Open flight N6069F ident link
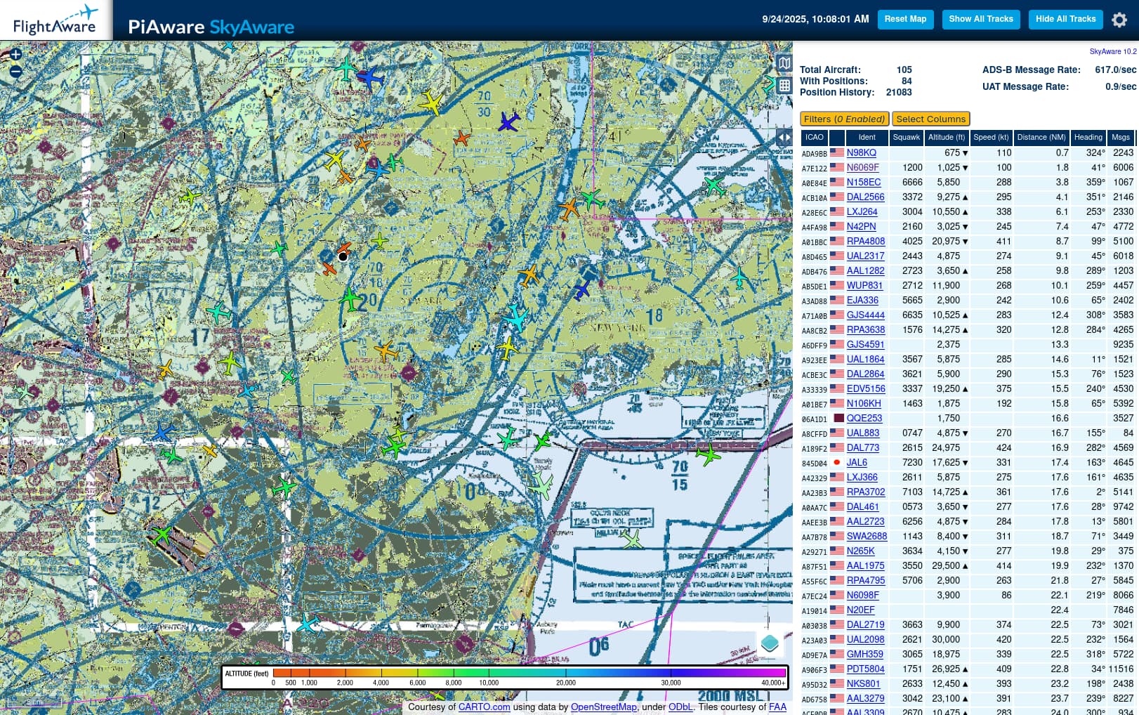Viewport: 1139px width, 715px height. pos(862,167)
